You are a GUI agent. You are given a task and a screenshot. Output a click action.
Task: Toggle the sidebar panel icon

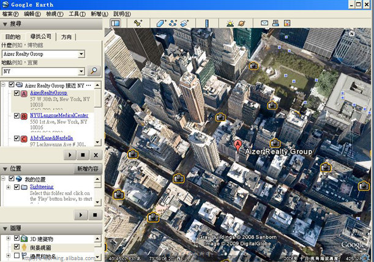pyautogui.click(x=116, y=23)
